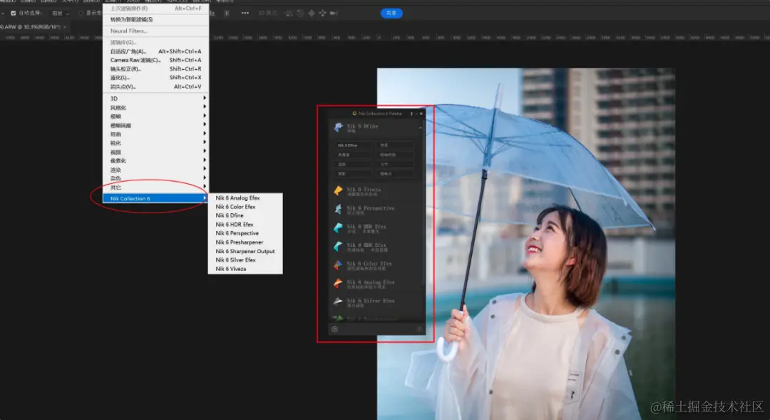Image resolution: width=770 pixels, height=420 pixels.
Task: Toggle the 自动选择 checkbox
Action: click(13, 13)
